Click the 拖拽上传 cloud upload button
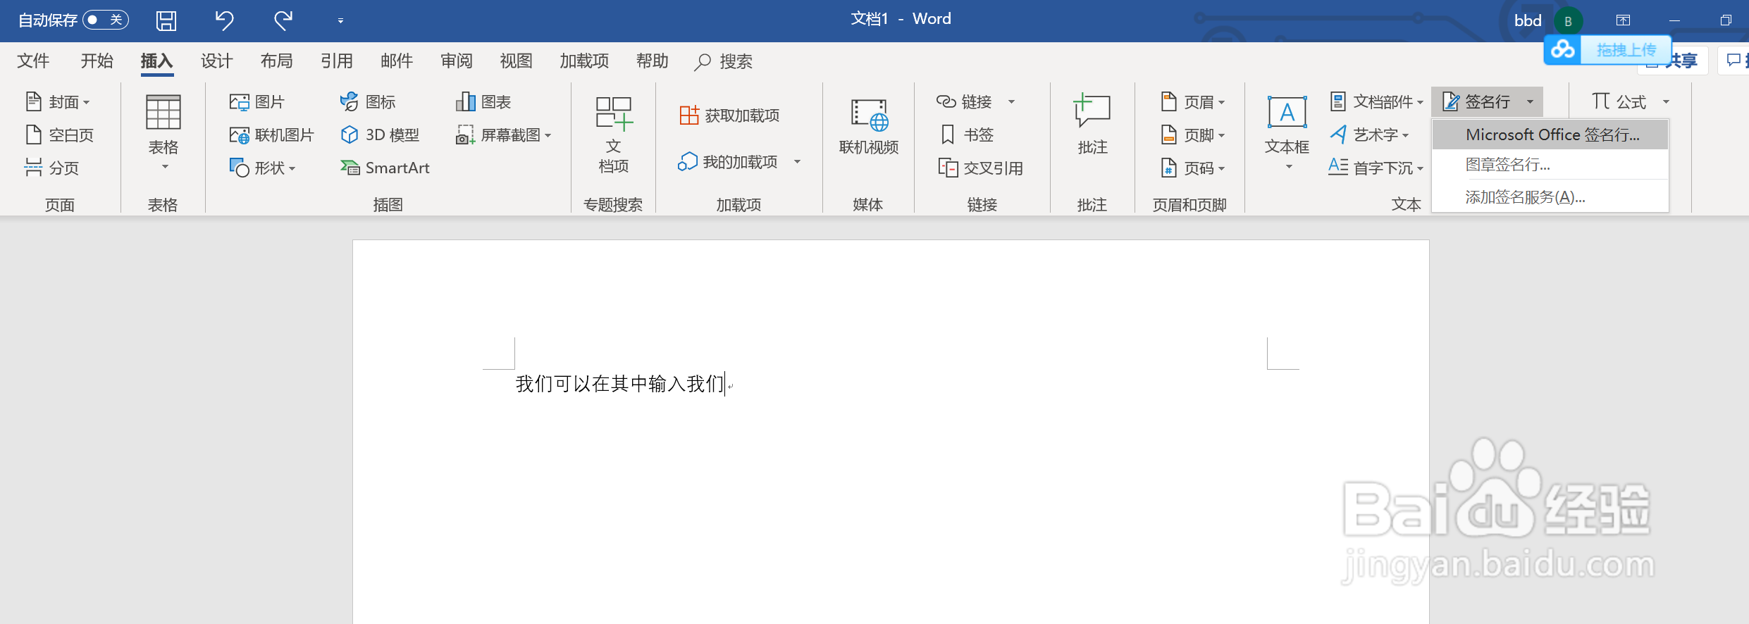 coord(1607,50)
